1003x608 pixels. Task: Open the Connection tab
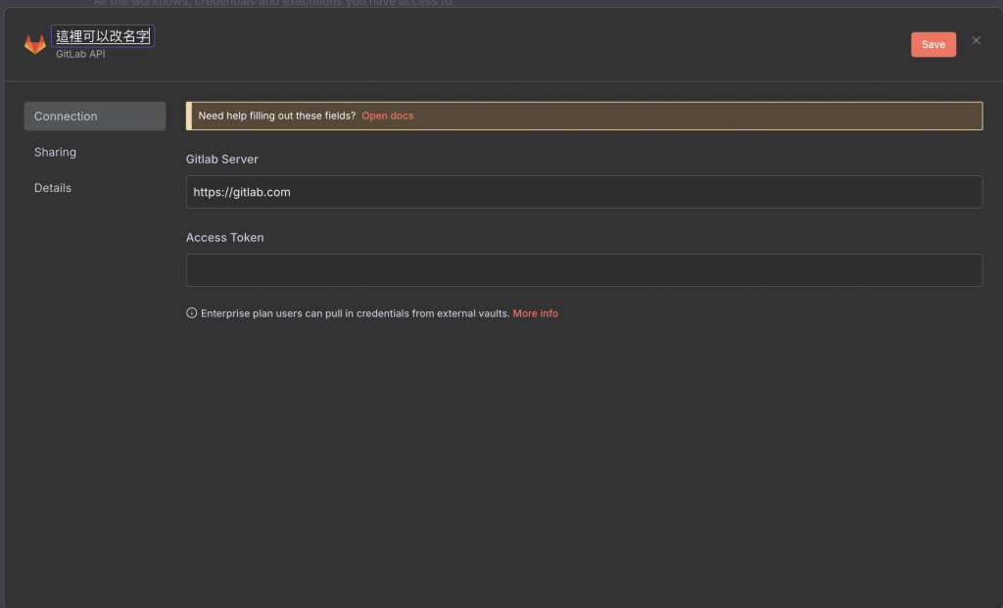click(95, 117)
